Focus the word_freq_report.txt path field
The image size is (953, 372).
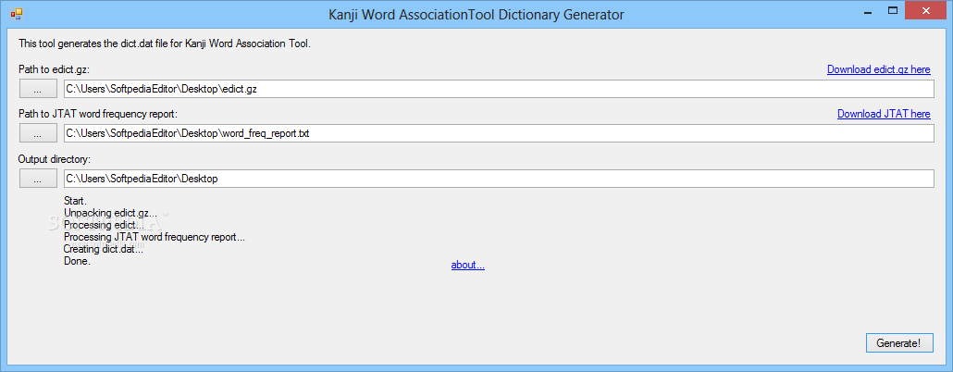click(499, 133)
